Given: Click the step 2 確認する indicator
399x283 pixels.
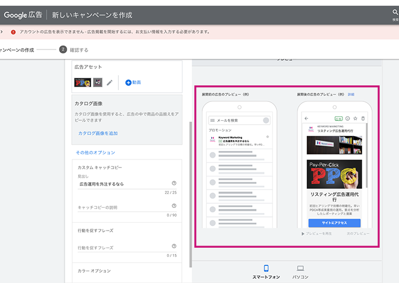Looking at the screenshot, I should click(x=74, y=50).
